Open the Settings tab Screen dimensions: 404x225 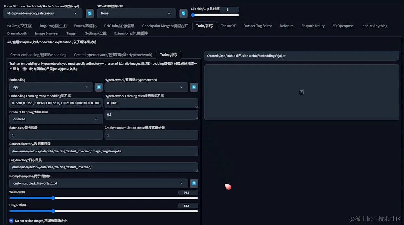click(96, 33)
